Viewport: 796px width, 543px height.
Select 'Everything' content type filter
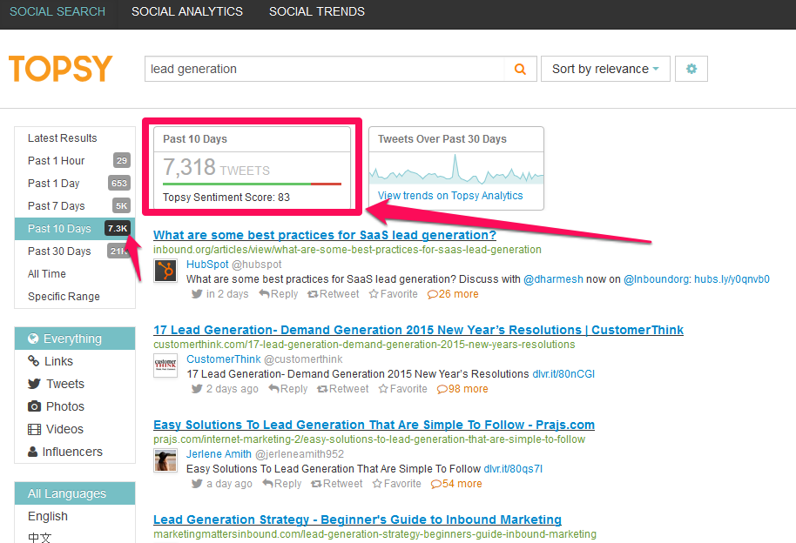pyautogui.click(x=75, y=339)
